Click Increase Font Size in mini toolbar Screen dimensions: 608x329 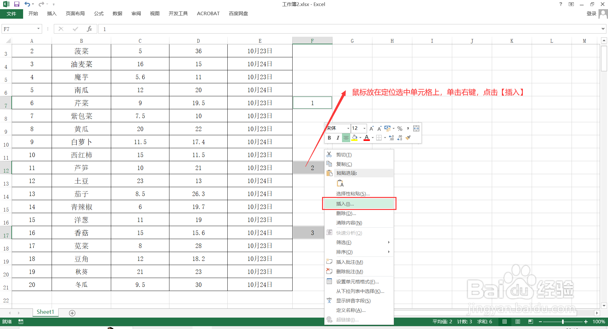pos(371,128)
